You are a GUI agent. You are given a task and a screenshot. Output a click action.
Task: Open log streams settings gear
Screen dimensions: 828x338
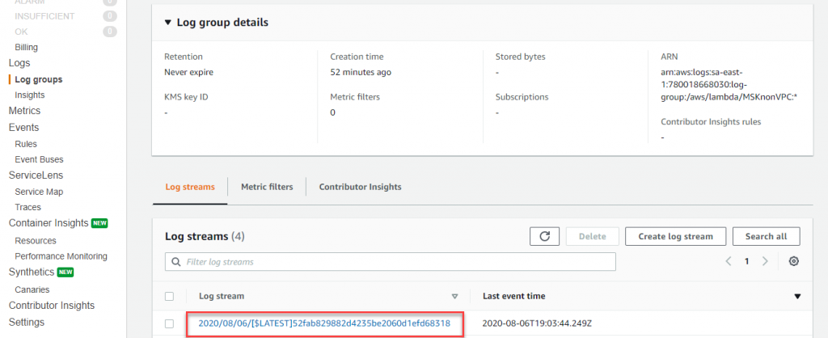click(793, 261)
